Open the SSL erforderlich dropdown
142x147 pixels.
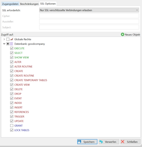click(x=89, y=10)
